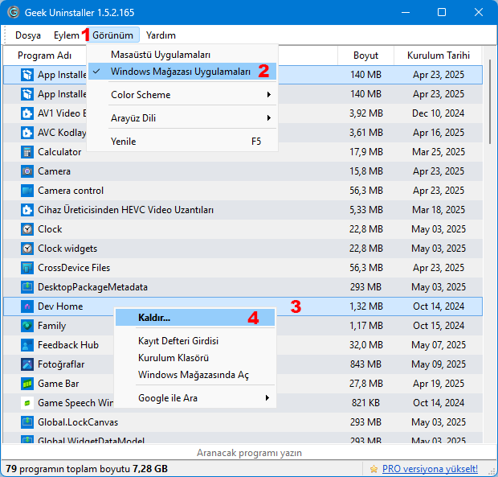498x477 pixels.
Task: Open the Eylem menu
Action: [67, 35]
